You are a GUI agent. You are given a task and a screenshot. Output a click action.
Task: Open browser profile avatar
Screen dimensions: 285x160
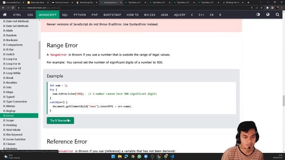coord(277,8)
